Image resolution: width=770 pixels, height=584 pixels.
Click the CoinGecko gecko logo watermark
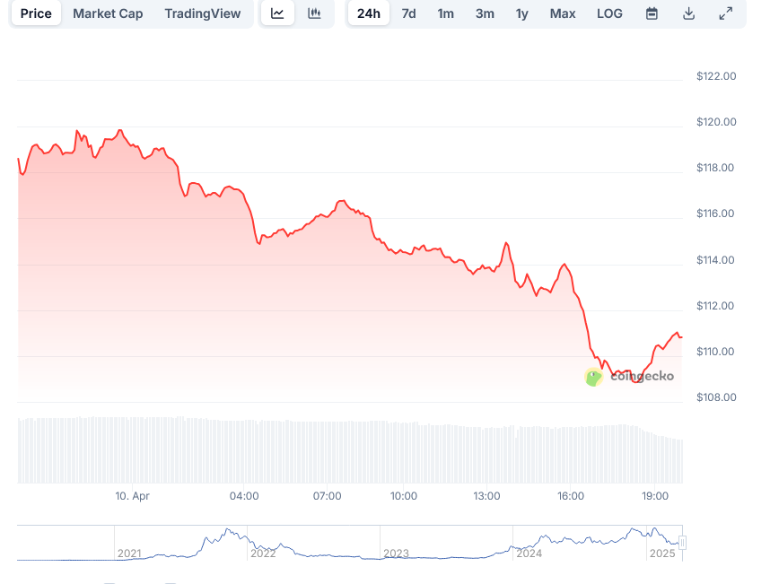point(593,377)
